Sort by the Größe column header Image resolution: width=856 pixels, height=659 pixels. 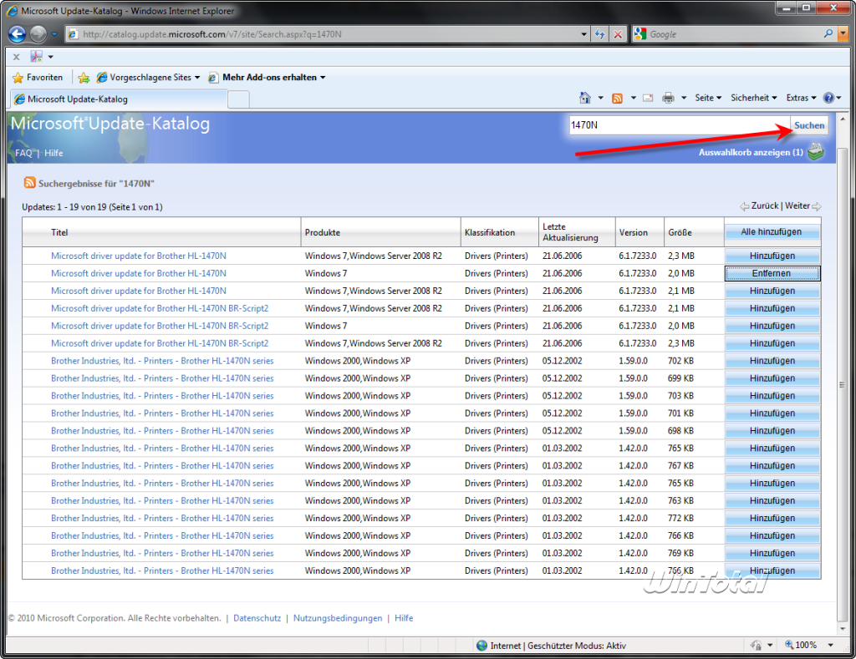coord(680,232)
